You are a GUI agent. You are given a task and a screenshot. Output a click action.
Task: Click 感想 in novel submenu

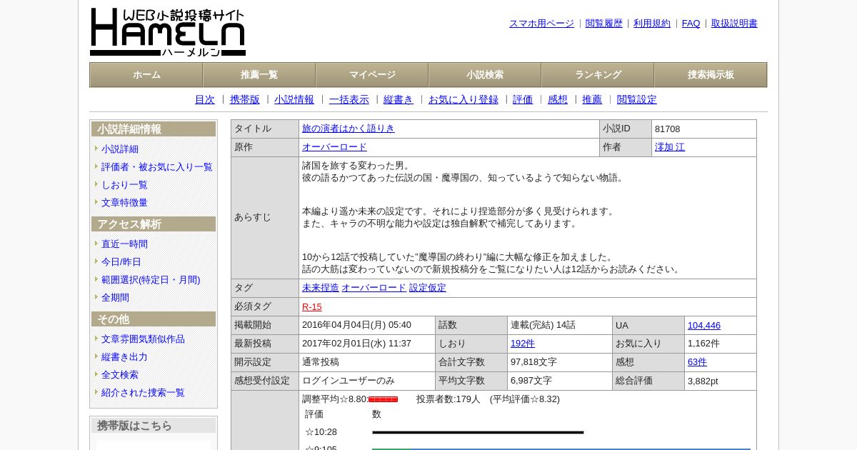(x=558, y=100)
